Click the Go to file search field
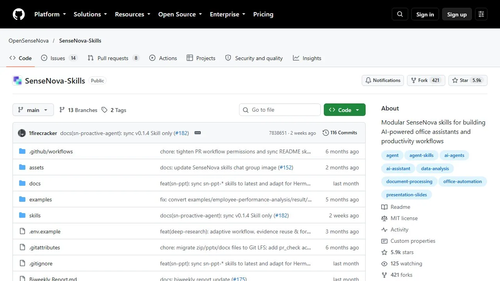Image resolution: width=500 pixels, height=281 pixels. click(280, 110)
